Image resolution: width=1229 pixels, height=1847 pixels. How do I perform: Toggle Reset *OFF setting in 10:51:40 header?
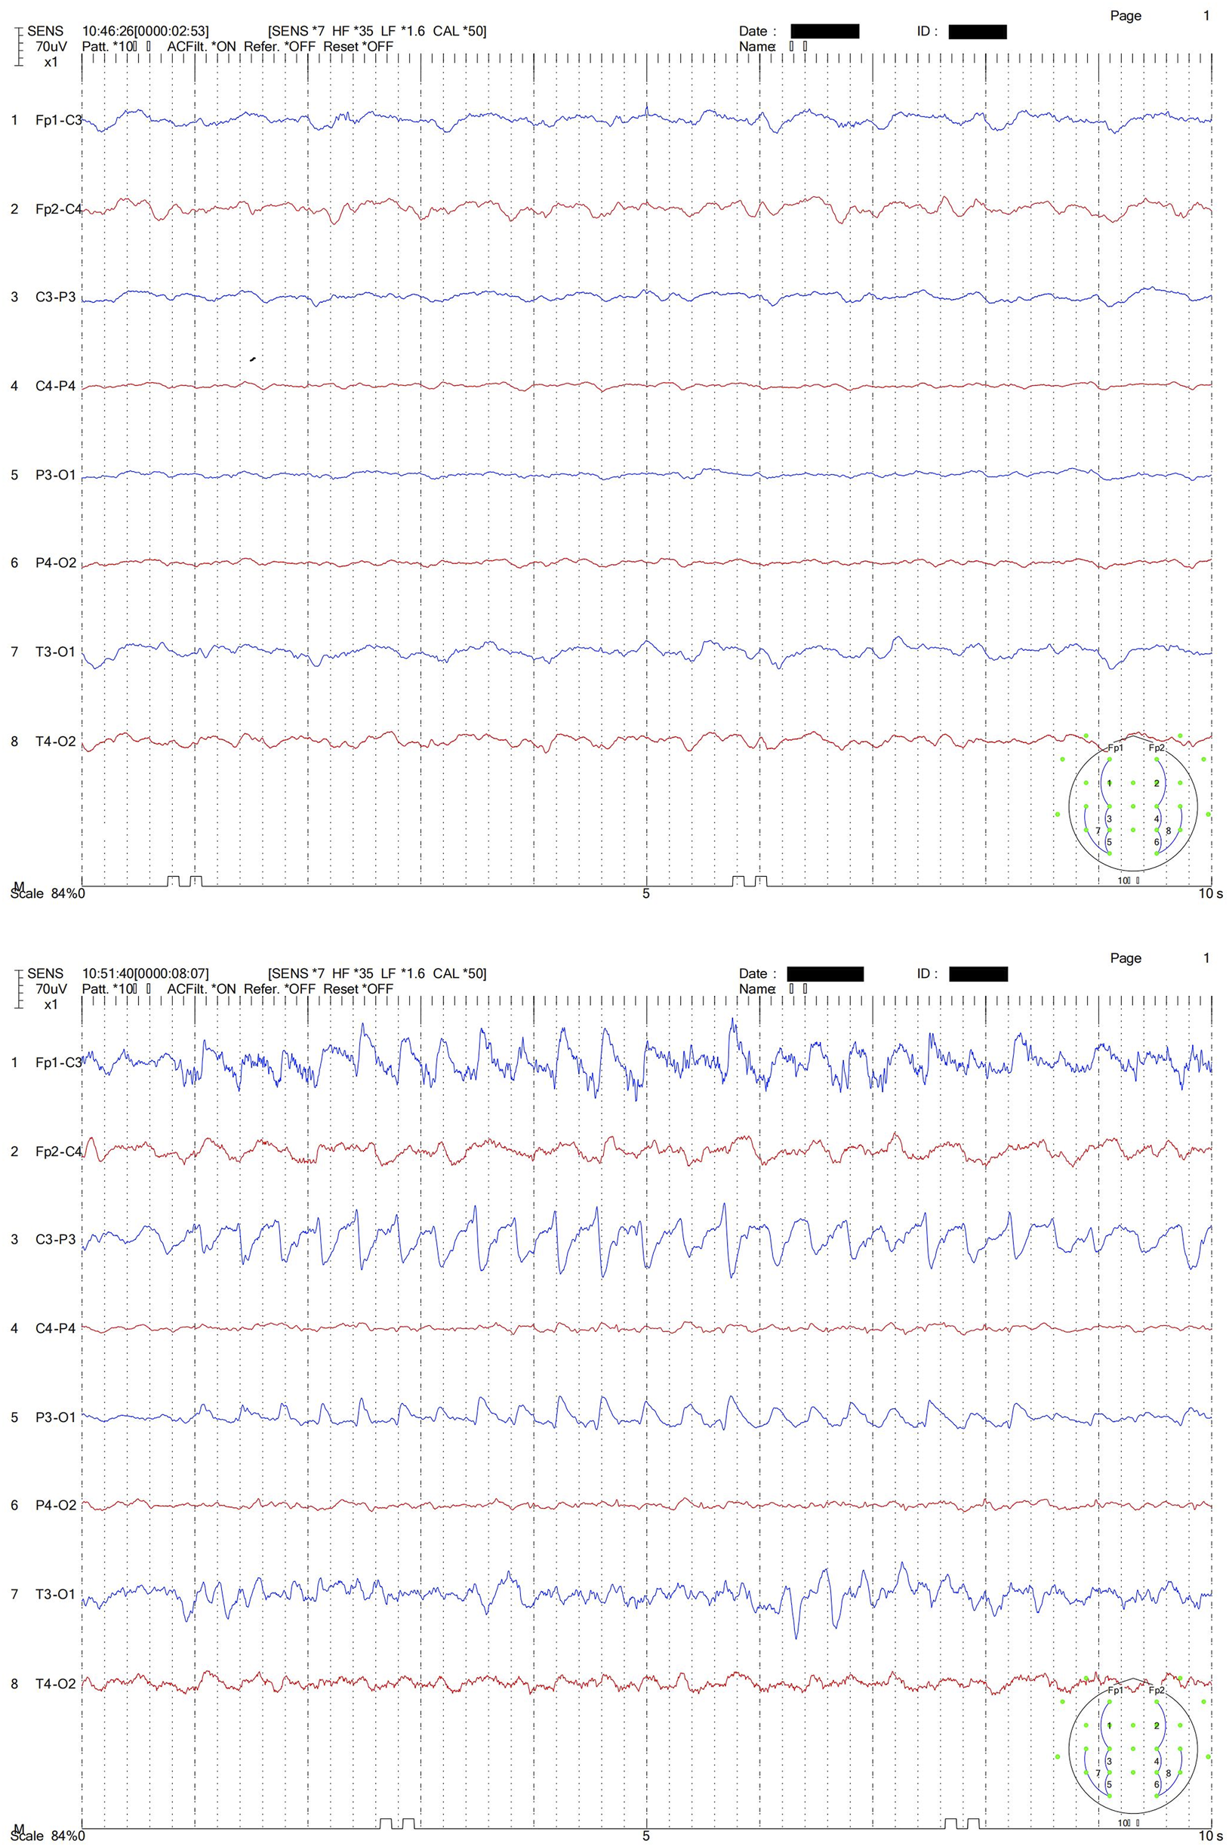[x=358, y=989]
